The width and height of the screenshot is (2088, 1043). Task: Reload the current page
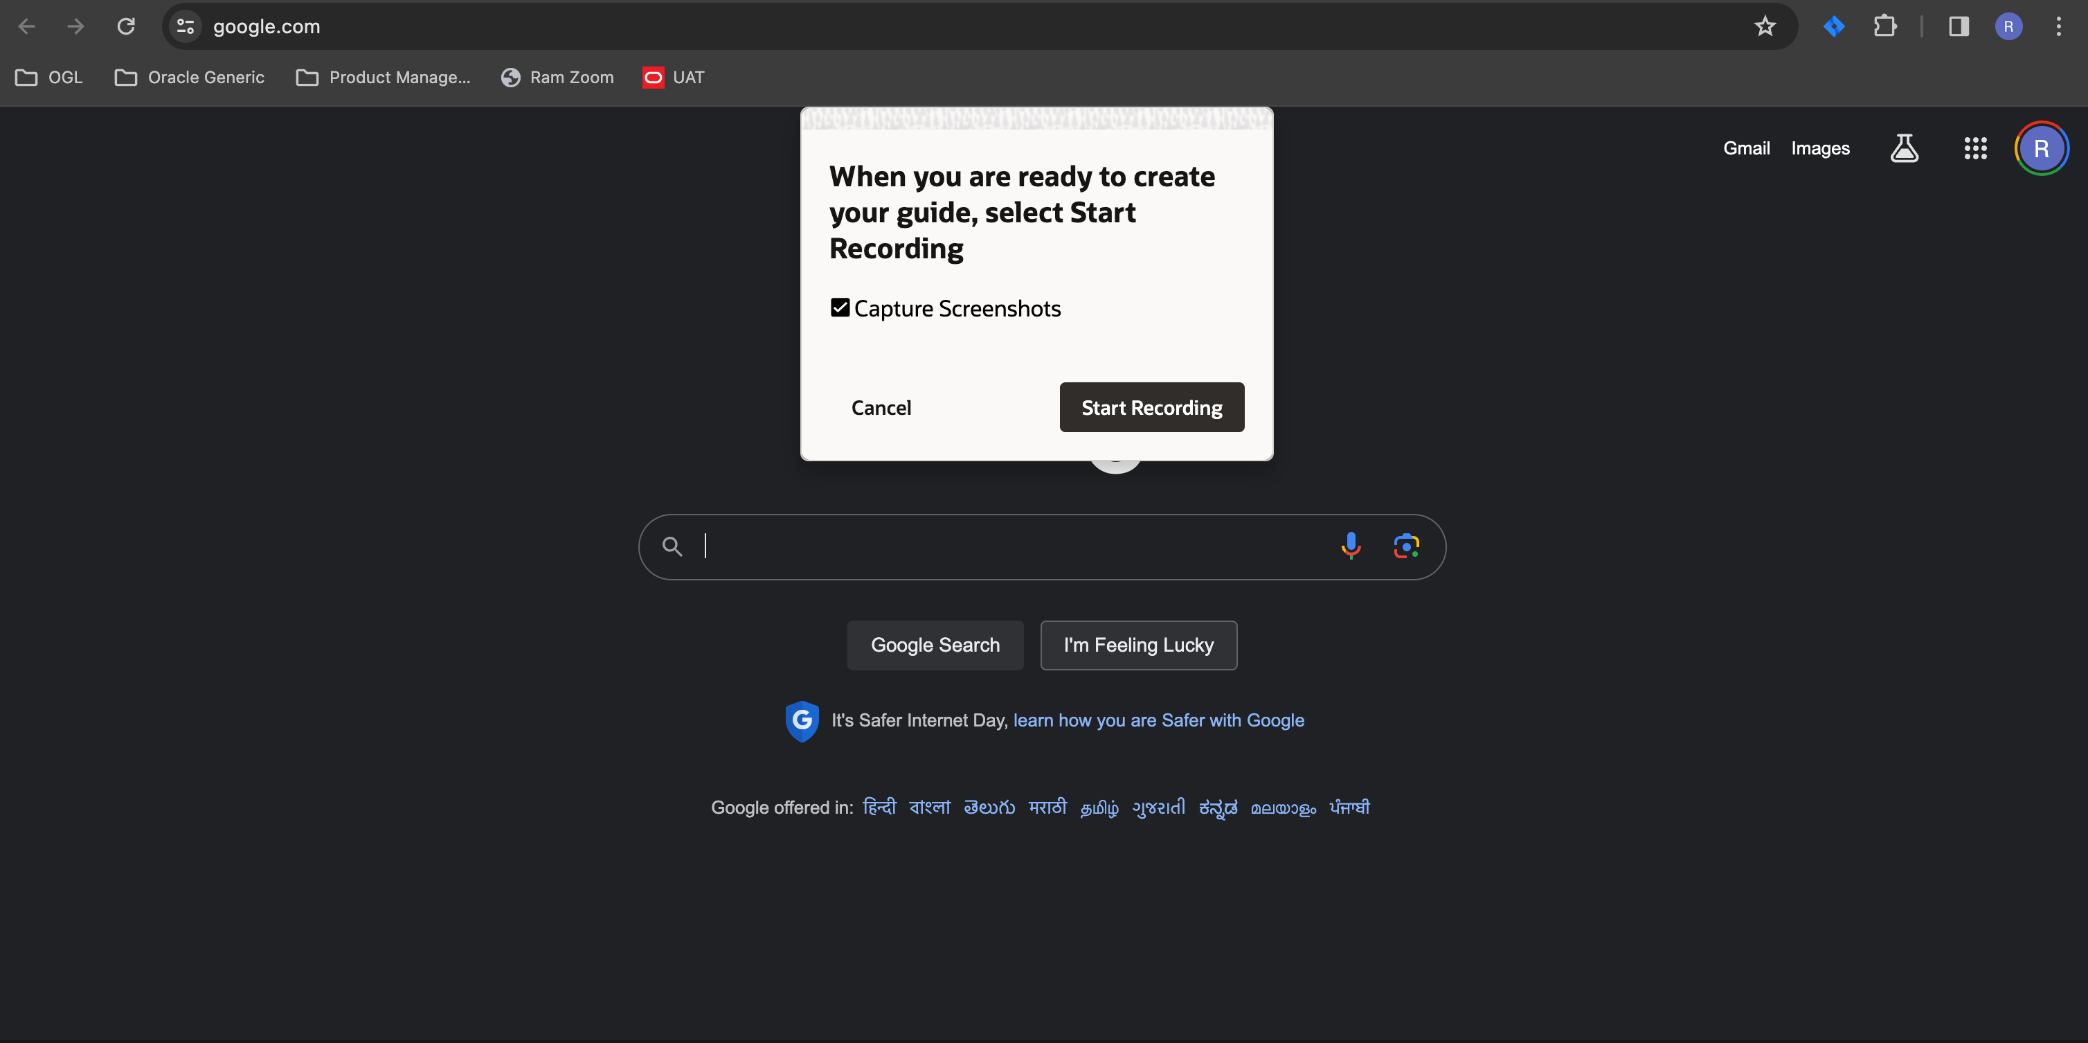click(125, 27)
